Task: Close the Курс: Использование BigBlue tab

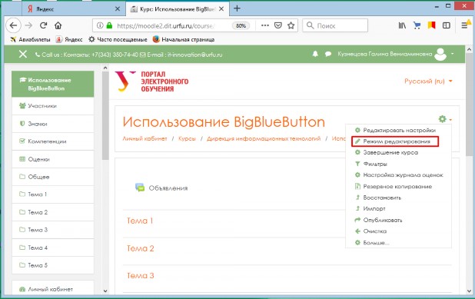Action: pyautogui.click(x=221, y=9)
